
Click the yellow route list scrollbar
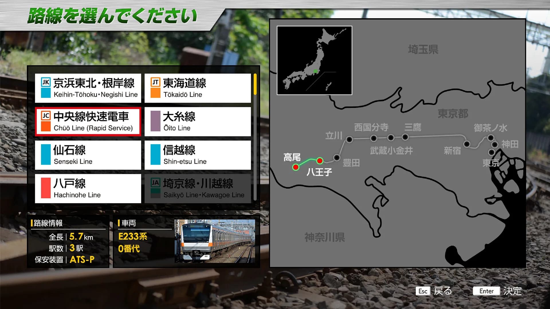[x=255, y=84]
